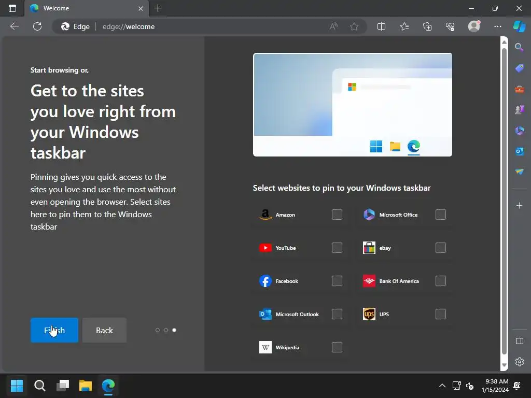Open the notification bell in tray
Screen dimensions: 531x398
coord(517,386)
